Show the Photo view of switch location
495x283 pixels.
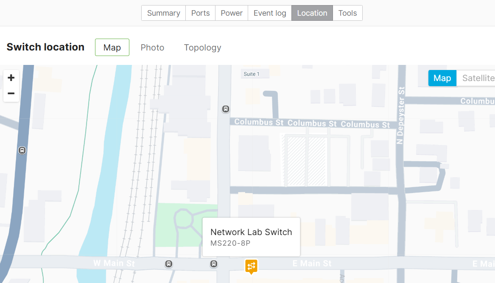click(x=152, y=48)
